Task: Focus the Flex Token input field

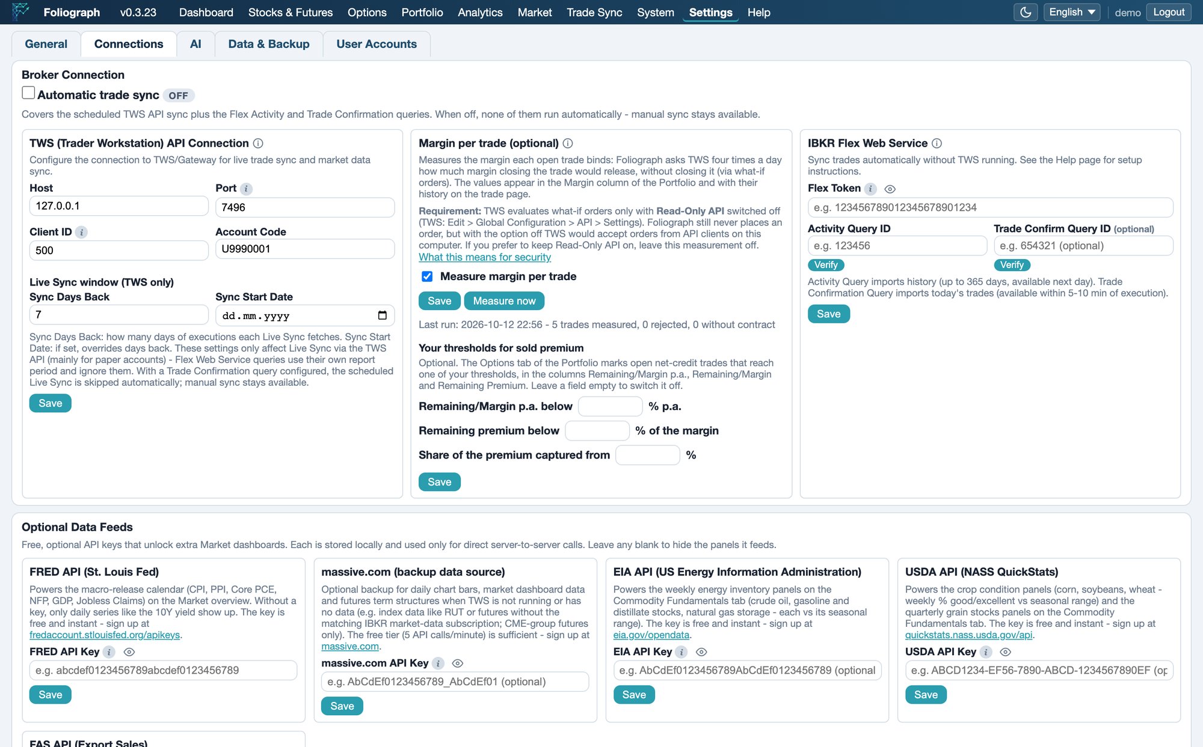Action: [x=990, y=207]
